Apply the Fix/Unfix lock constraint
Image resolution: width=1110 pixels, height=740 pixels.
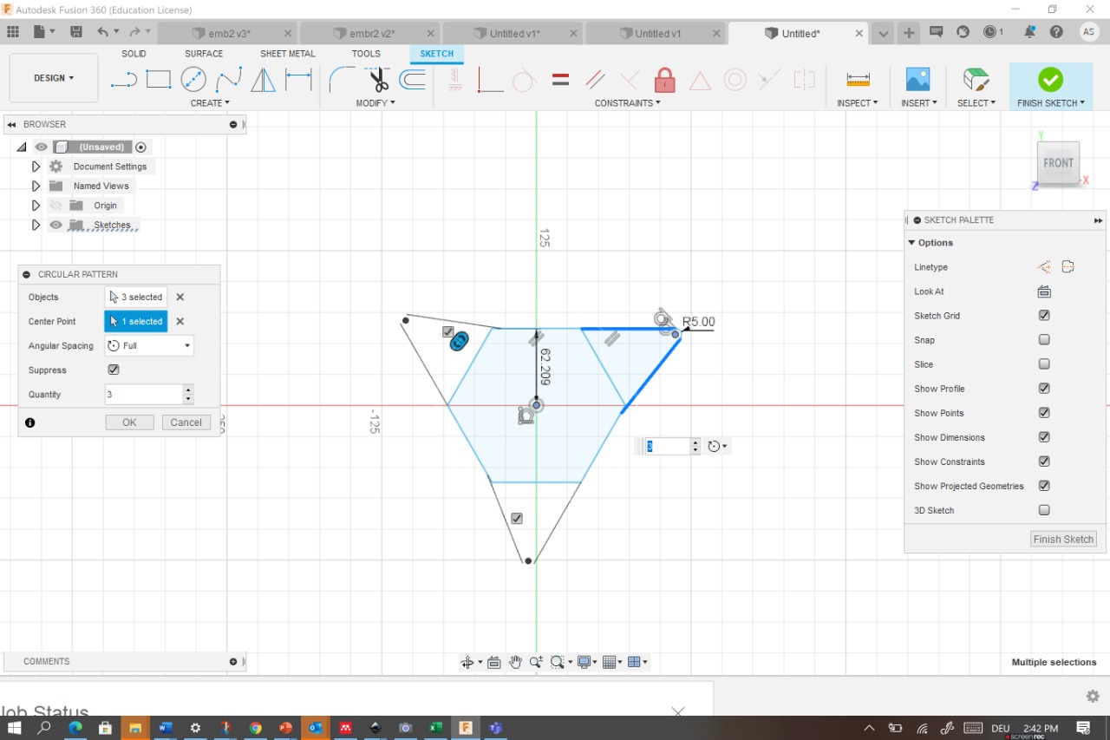tap(665, 80)
